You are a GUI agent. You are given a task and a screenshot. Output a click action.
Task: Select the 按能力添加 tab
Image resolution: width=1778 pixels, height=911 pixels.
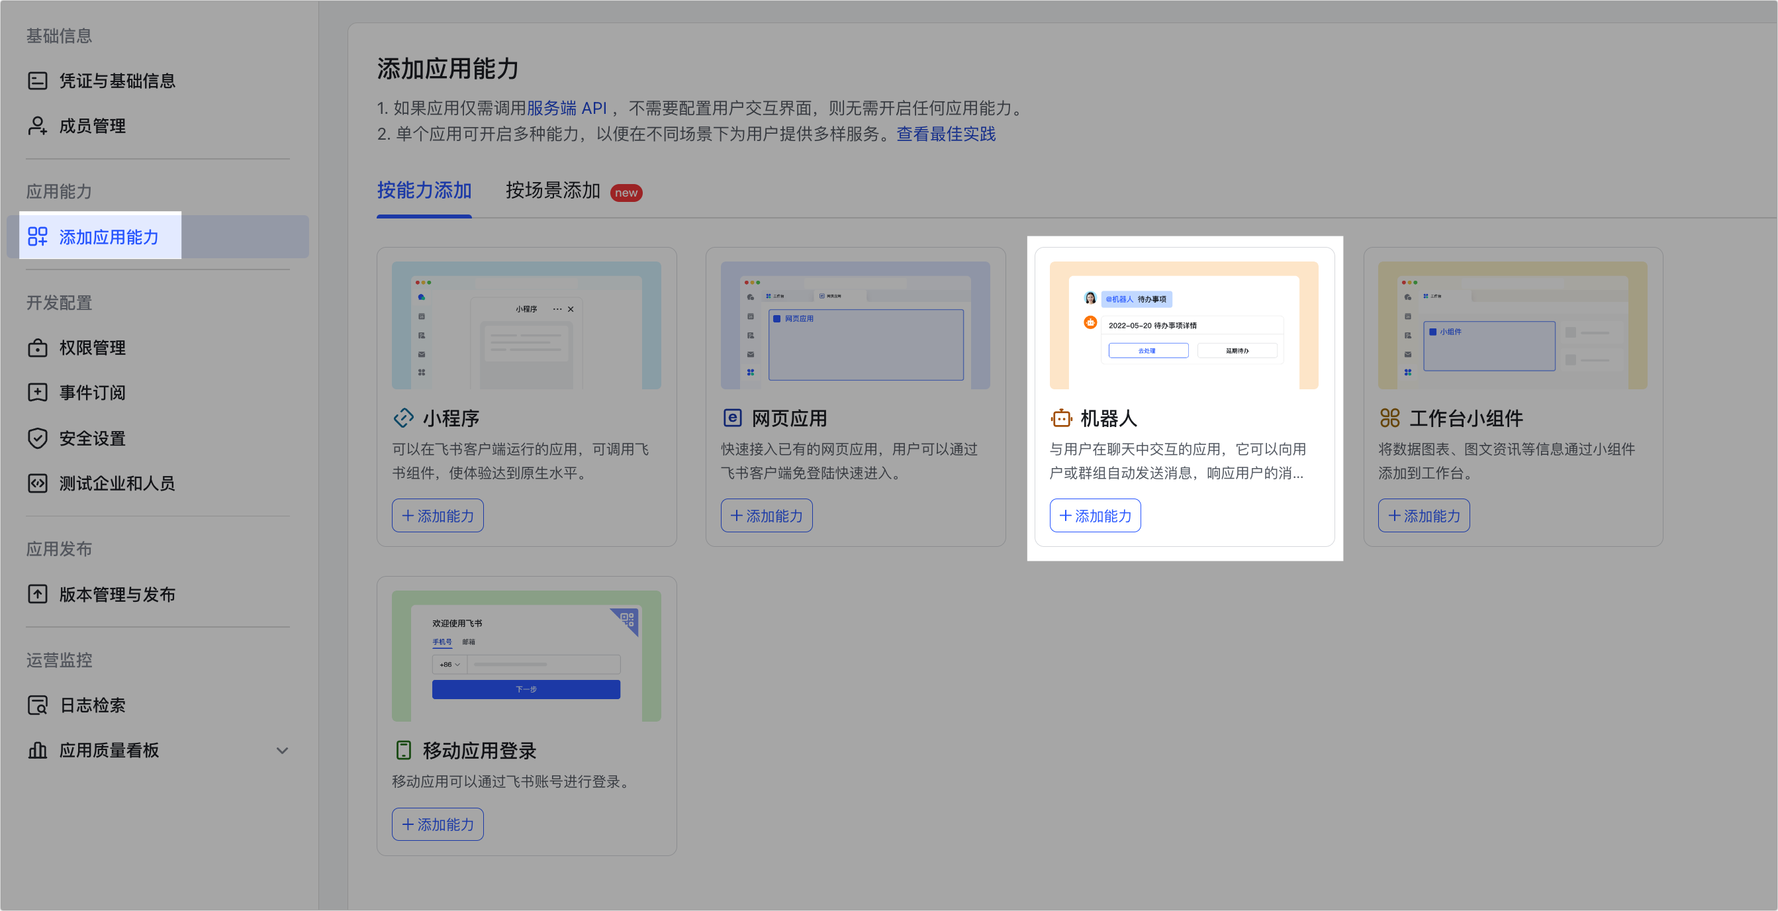tap(424, 191)
